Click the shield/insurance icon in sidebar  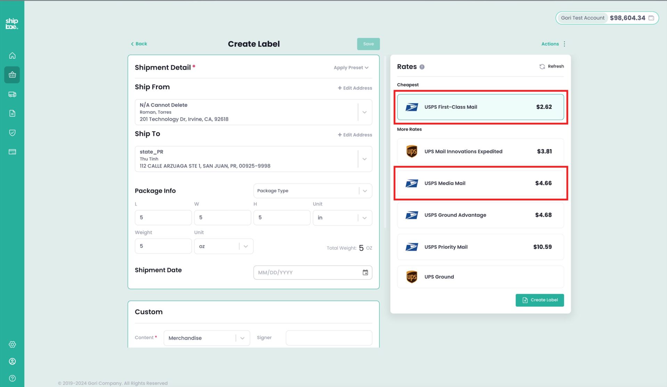[12, 133]
